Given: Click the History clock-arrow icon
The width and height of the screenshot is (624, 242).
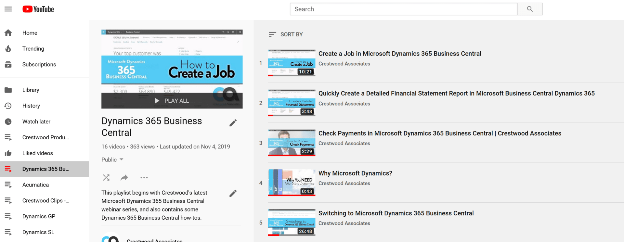Looking at the screenshot, I should pyautogui.click(x=8, y=106).
